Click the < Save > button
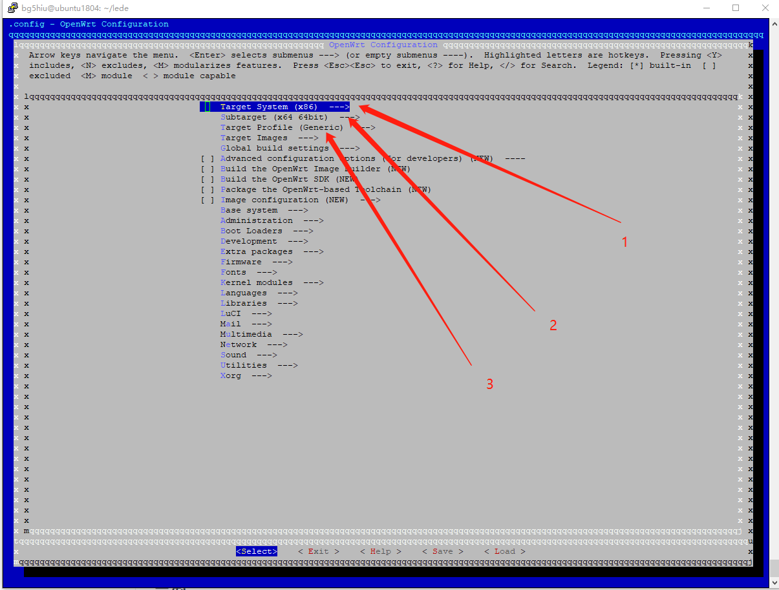 pos(443,552)
